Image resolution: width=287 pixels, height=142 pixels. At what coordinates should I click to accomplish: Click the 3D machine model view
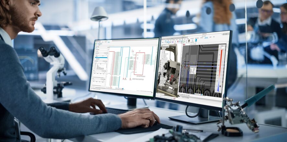click(169, 70)
